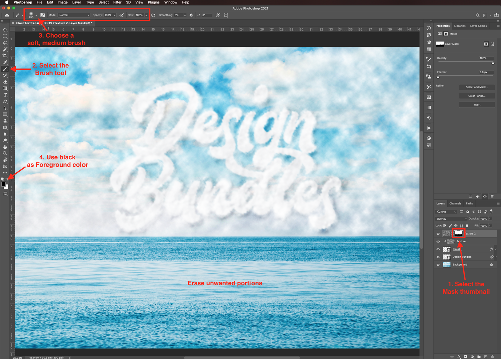Screen dimensions: 501x359
Task: Open the Overlay blend mode dropdown
Action: pos(452,219)
